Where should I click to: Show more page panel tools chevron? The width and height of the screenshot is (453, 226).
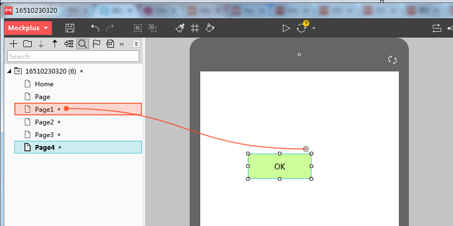pyautogui.click(x=122, y=44)
